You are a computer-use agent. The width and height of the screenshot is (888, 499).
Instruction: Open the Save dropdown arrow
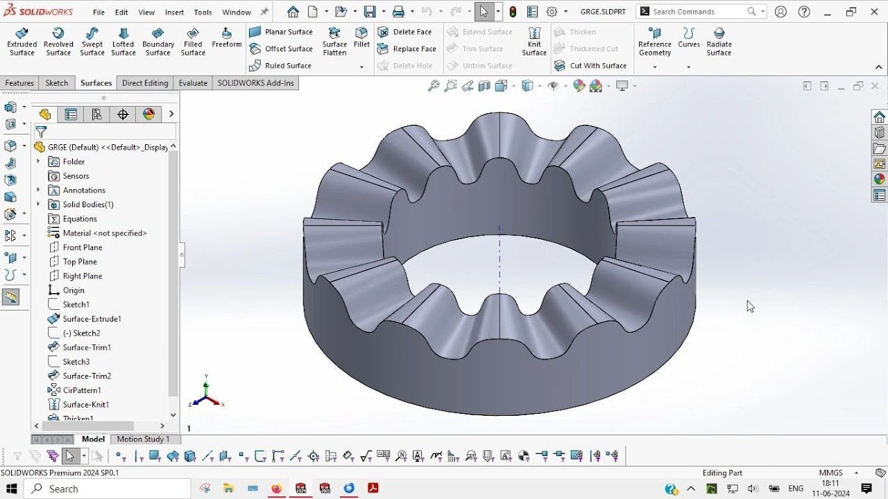(382, 12)
